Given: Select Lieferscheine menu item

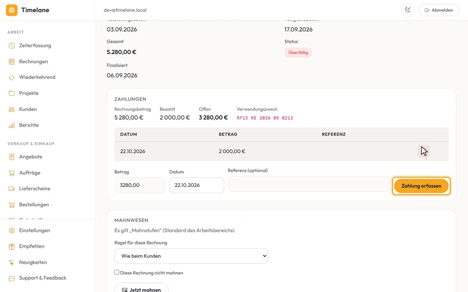Looking at the screenshot, I should point(35,189).
